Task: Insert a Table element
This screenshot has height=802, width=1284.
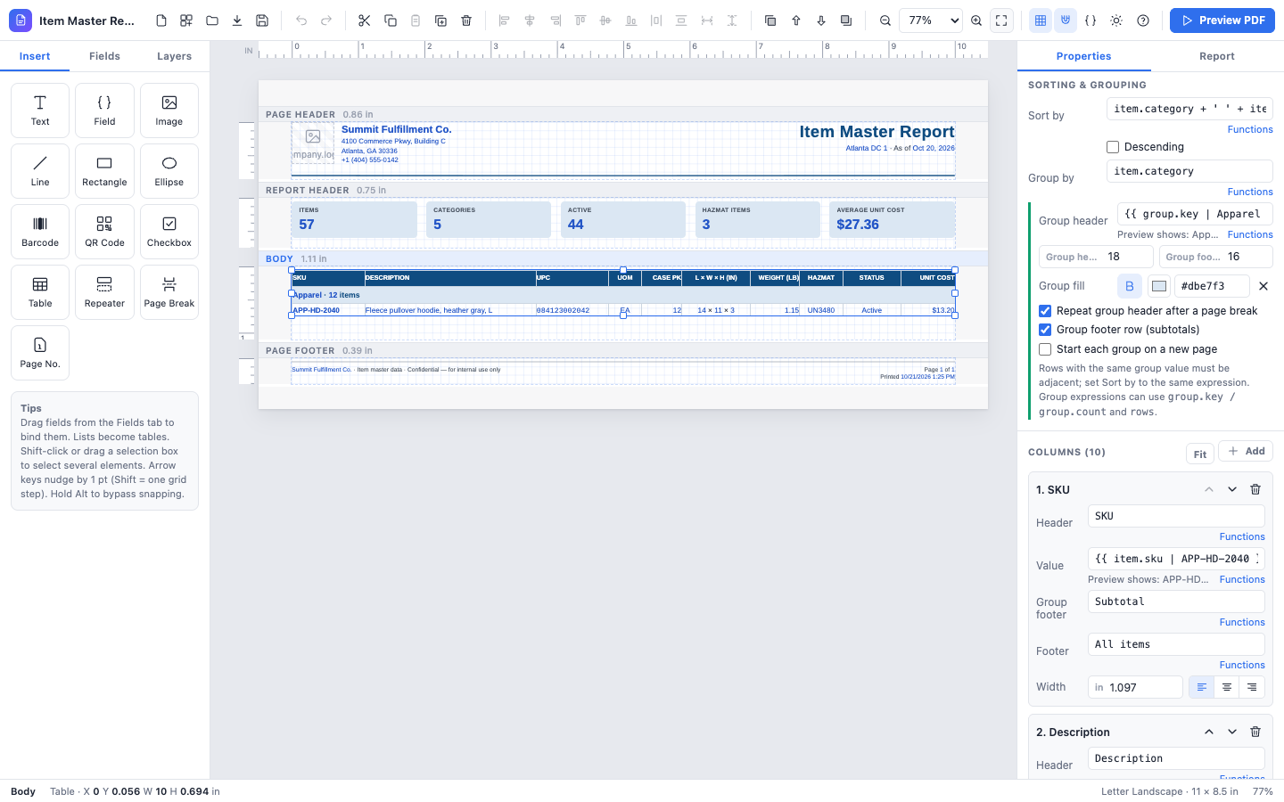Action: pos(40,292)
